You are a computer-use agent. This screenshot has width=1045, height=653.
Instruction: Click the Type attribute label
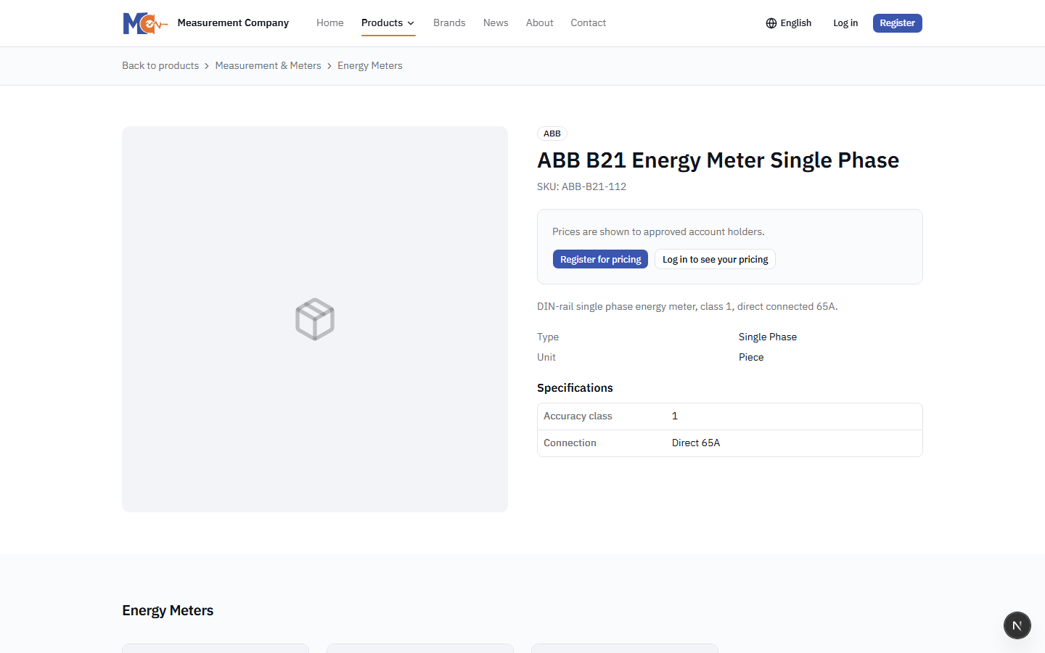pyautogui.click(x=548, y=337)
